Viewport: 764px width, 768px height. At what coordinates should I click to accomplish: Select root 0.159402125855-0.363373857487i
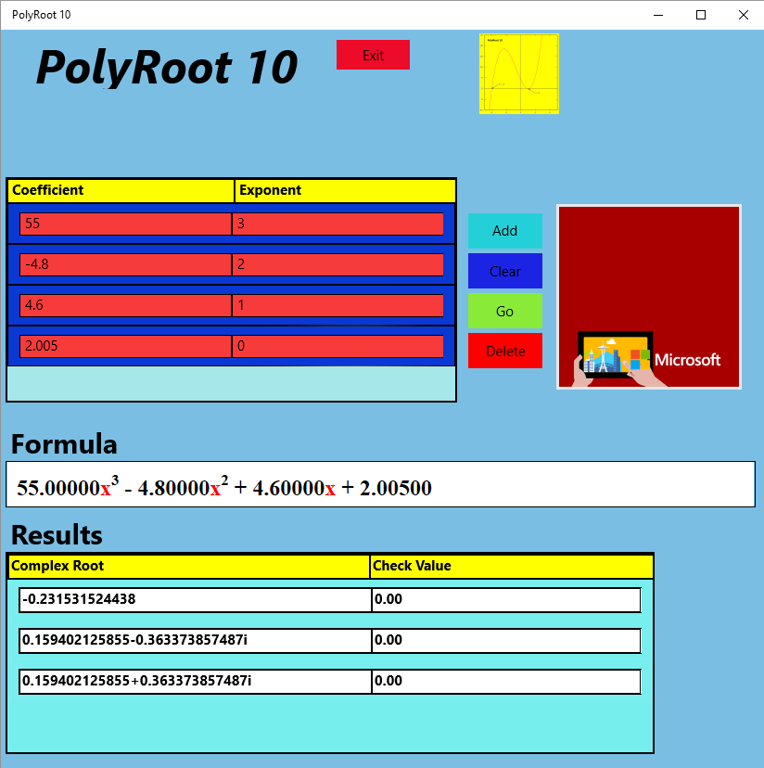(x=195, y=641)
